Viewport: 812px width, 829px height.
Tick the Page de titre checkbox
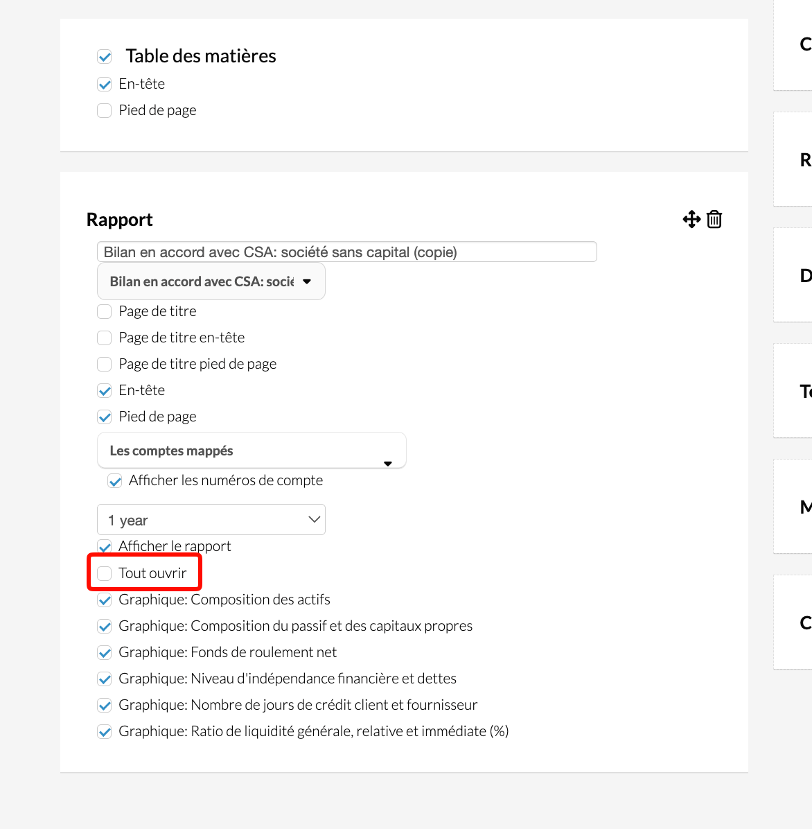105,311
